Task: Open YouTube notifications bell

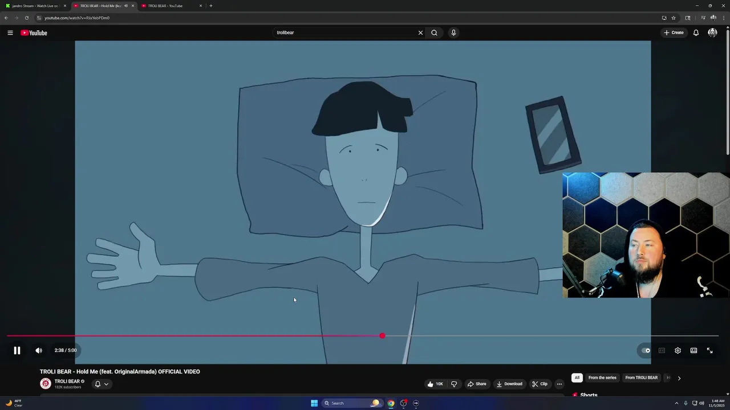Action: 696,32
